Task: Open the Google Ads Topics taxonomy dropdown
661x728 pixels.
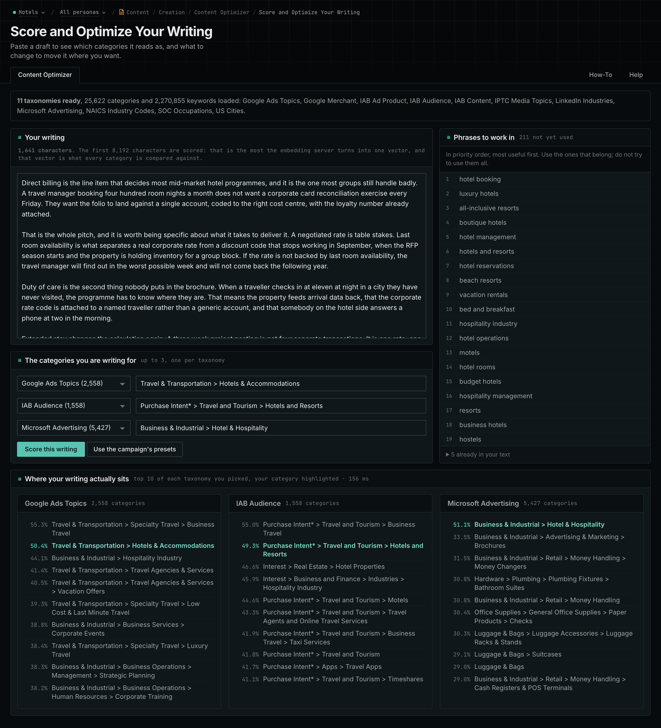Action: (x=74, y=383)
